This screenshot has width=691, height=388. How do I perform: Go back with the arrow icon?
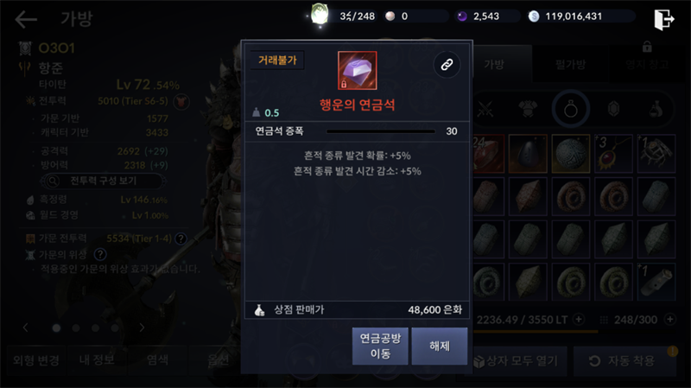click(x=26, y=19)
